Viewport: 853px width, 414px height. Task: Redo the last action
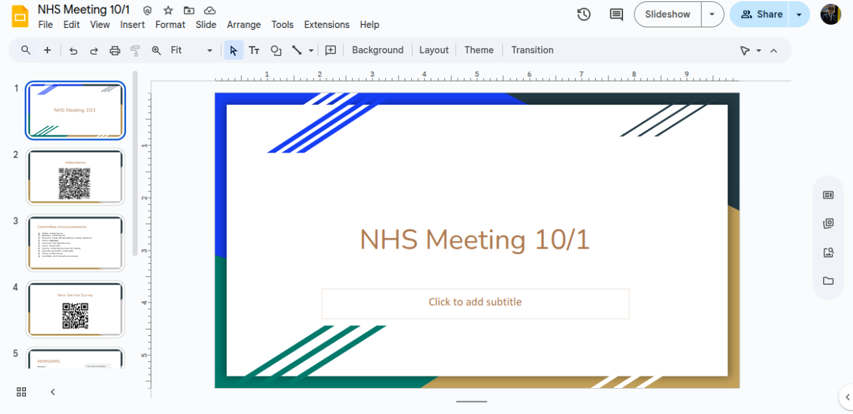click(x=94, y=50)
